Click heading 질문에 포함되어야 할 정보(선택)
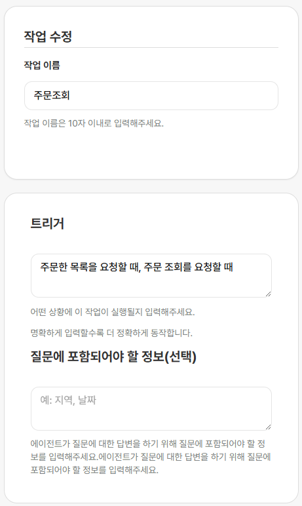Viewport: 302px width, 506px height. point(113,357)
